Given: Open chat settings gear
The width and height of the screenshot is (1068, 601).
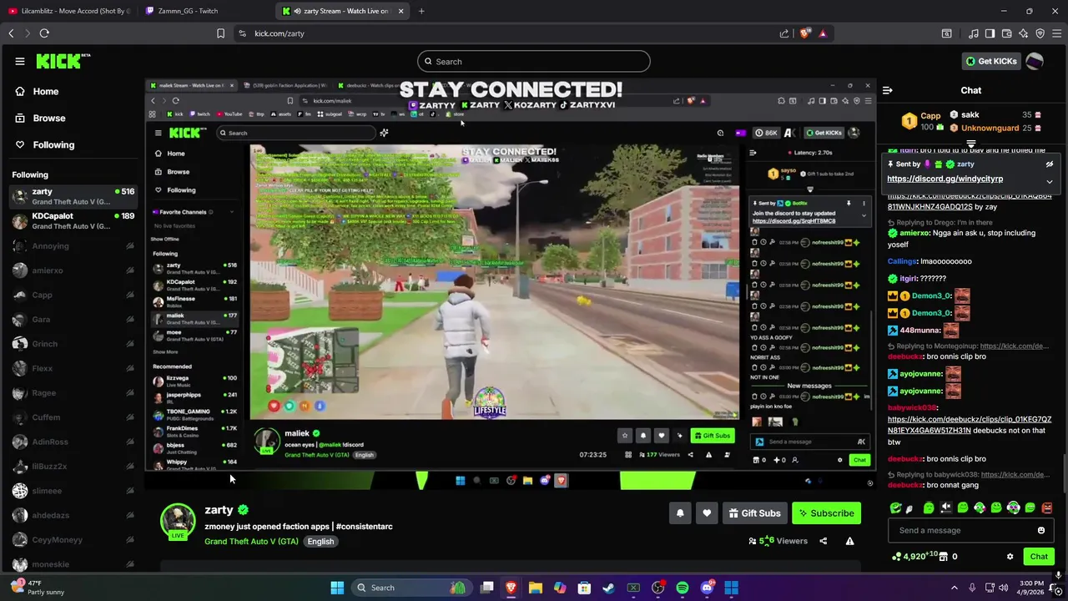Looking at the screenshot, I should click(1010, 557).
